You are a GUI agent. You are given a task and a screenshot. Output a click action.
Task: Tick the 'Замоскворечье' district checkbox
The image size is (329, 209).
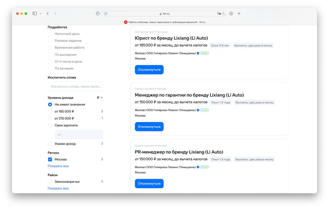point(50,182)
